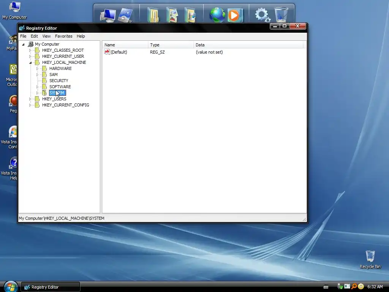Collapse the My Computer root node
Screen dimensions: 389x292
[23, 44]
